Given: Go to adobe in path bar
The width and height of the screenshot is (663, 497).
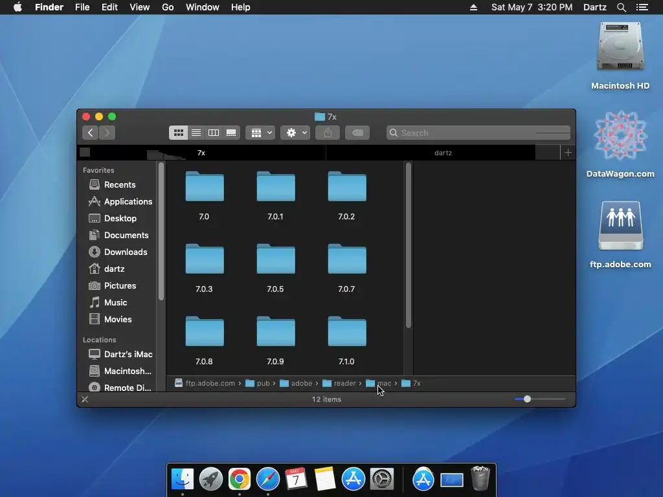Looking at the screenshot, I should coord(296,383).
